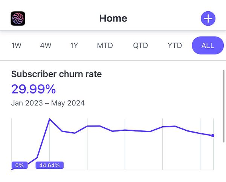The height and width of the screenshot is (182, 226).
Task: Open the Subscriber churn rate card title
Action: [56, 74]
